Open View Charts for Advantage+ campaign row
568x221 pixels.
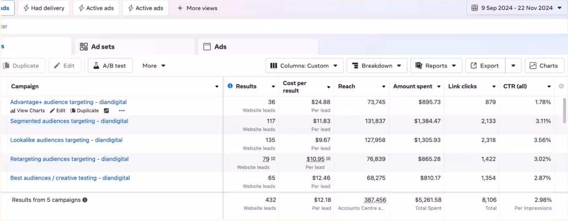[27, 111]
